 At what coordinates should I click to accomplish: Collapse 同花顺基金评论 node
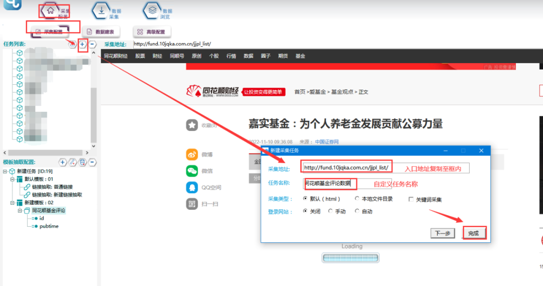click(20, 211)
